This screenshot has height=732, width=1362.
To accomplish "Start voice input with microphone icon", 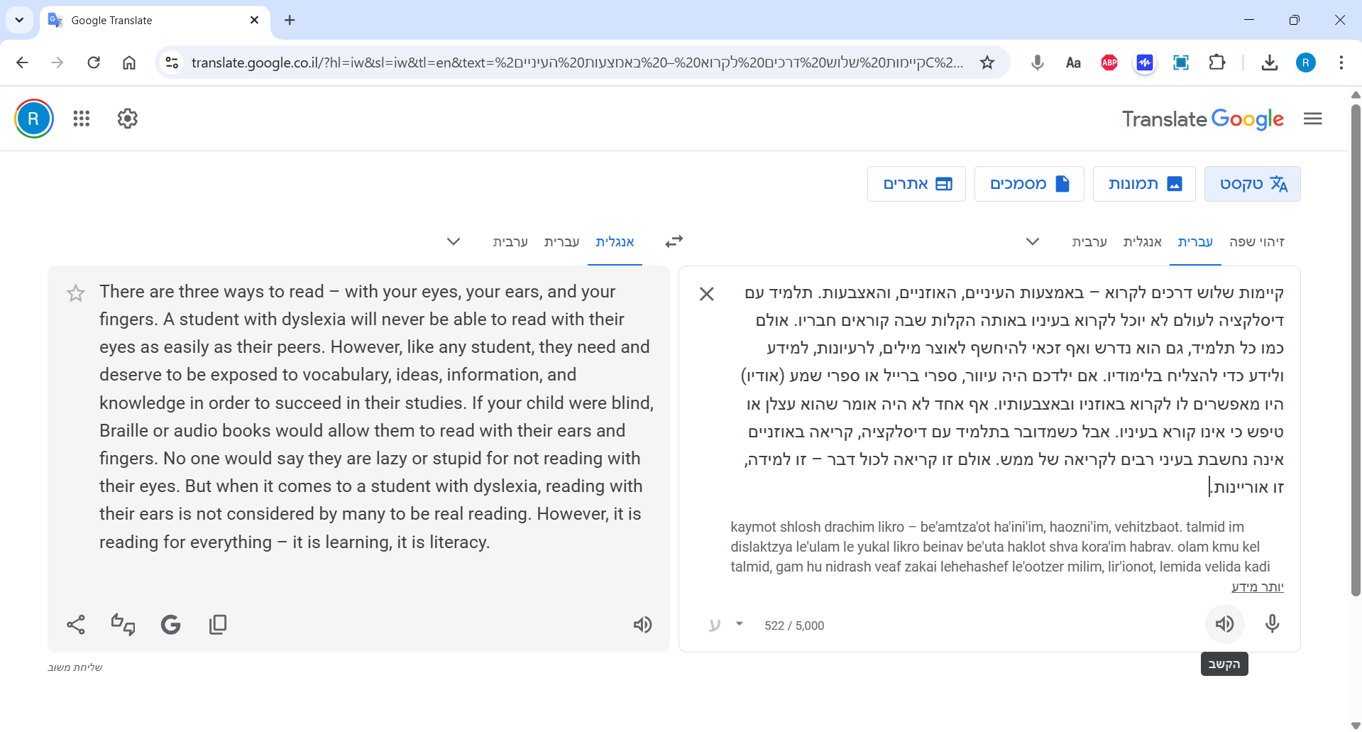I will [1272, 624].
